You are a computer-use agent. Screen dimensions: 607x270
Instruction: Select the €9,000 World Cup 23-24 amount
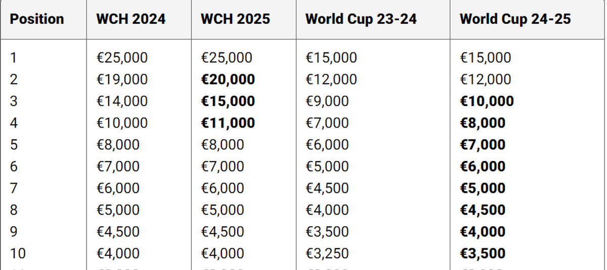click(327, 101)
